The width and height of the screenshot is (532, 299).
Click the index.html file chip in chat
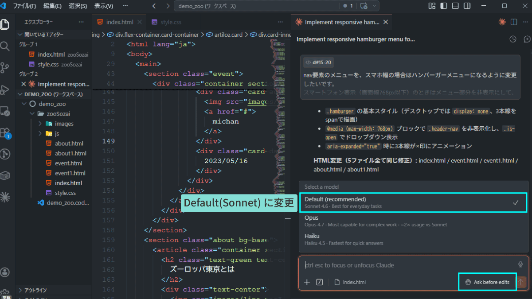[x=350, y=282]
